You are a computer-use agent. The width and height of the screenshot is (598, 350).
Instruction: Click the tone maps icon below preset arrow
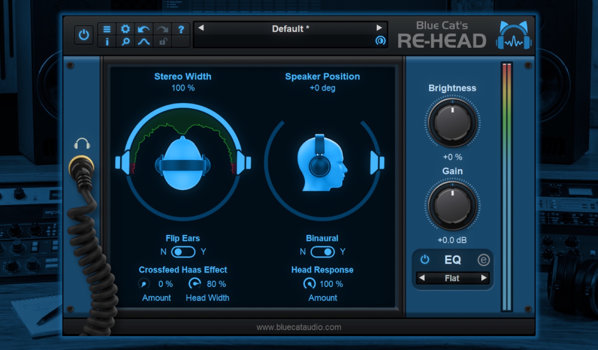click(380, 40)
